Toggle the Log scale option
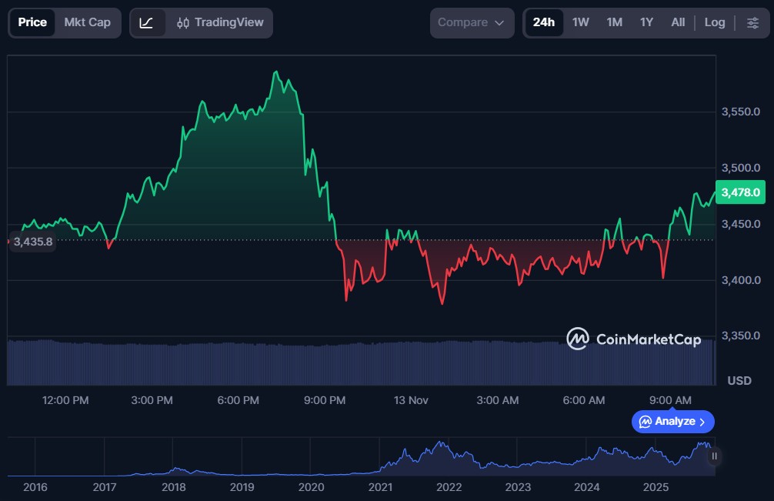This screenshot has width=774, height=501. click(x=714, y=23)
